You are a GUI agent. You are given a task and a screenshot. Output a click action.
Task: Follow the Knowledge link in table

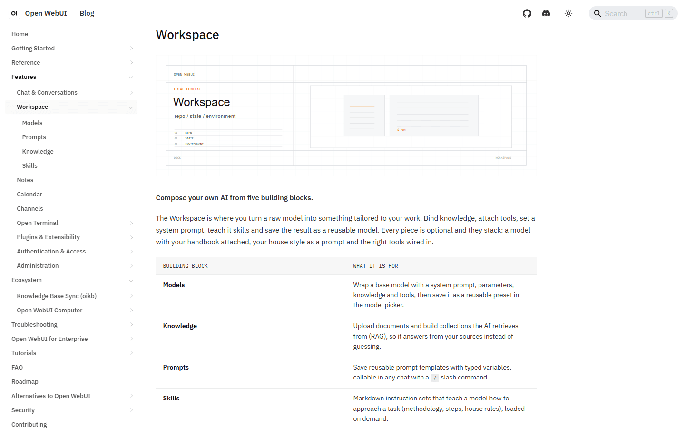click(180, 326)
